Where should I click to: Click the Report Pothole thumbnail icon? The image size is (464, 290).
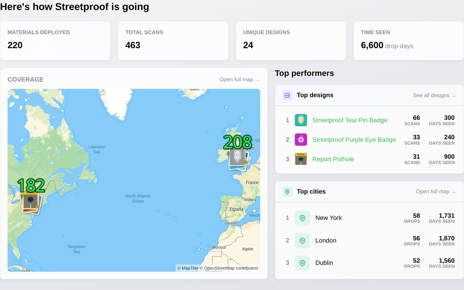coord(301,159)
